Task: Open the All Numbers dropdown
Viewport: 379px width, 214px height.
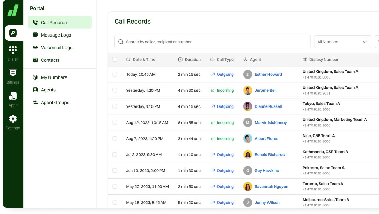Action: (x=342, y=42)
